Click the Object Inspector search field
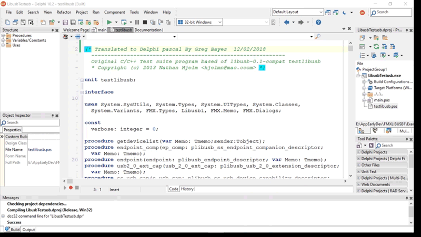Screen dimensions: 421x237 coord(30,122)
